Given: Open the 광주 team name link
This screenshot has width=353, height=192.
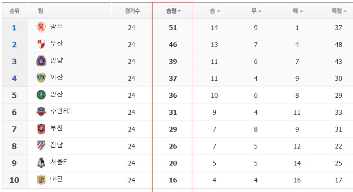Looking at the screenshot, I should point(57,26).
